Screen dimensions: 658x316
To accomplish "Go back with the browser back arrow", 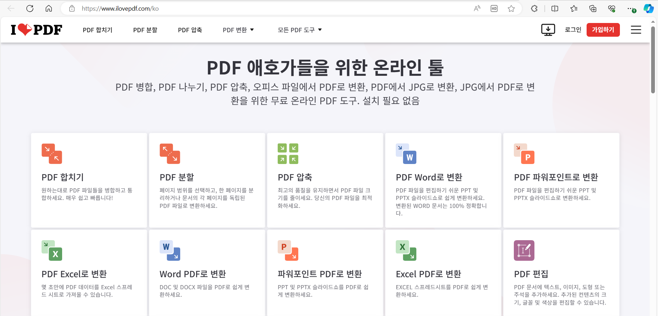I will (11, 9).
